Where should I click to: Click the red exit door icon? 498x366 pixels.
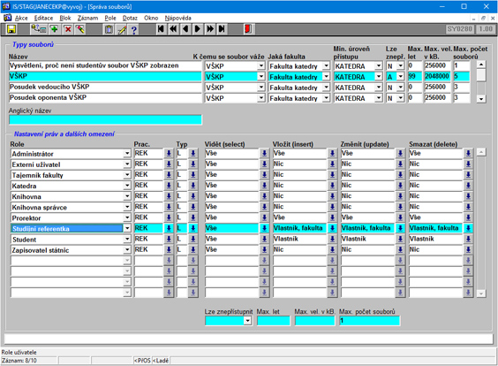(x=248, y=29)
